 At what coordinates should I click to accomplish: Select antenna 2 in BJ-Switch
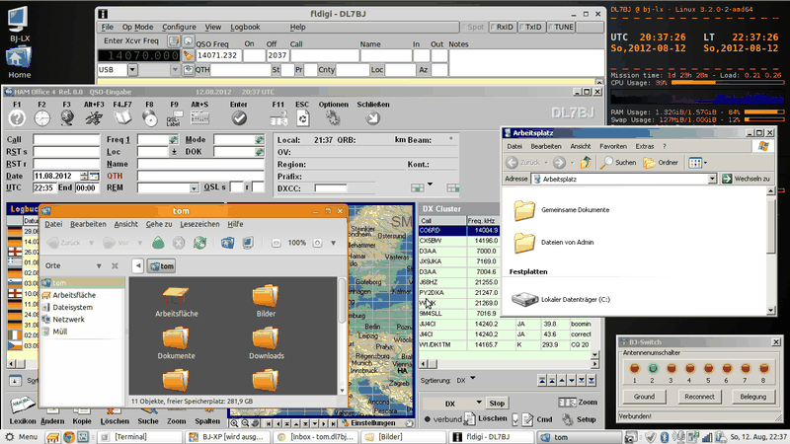653,368
